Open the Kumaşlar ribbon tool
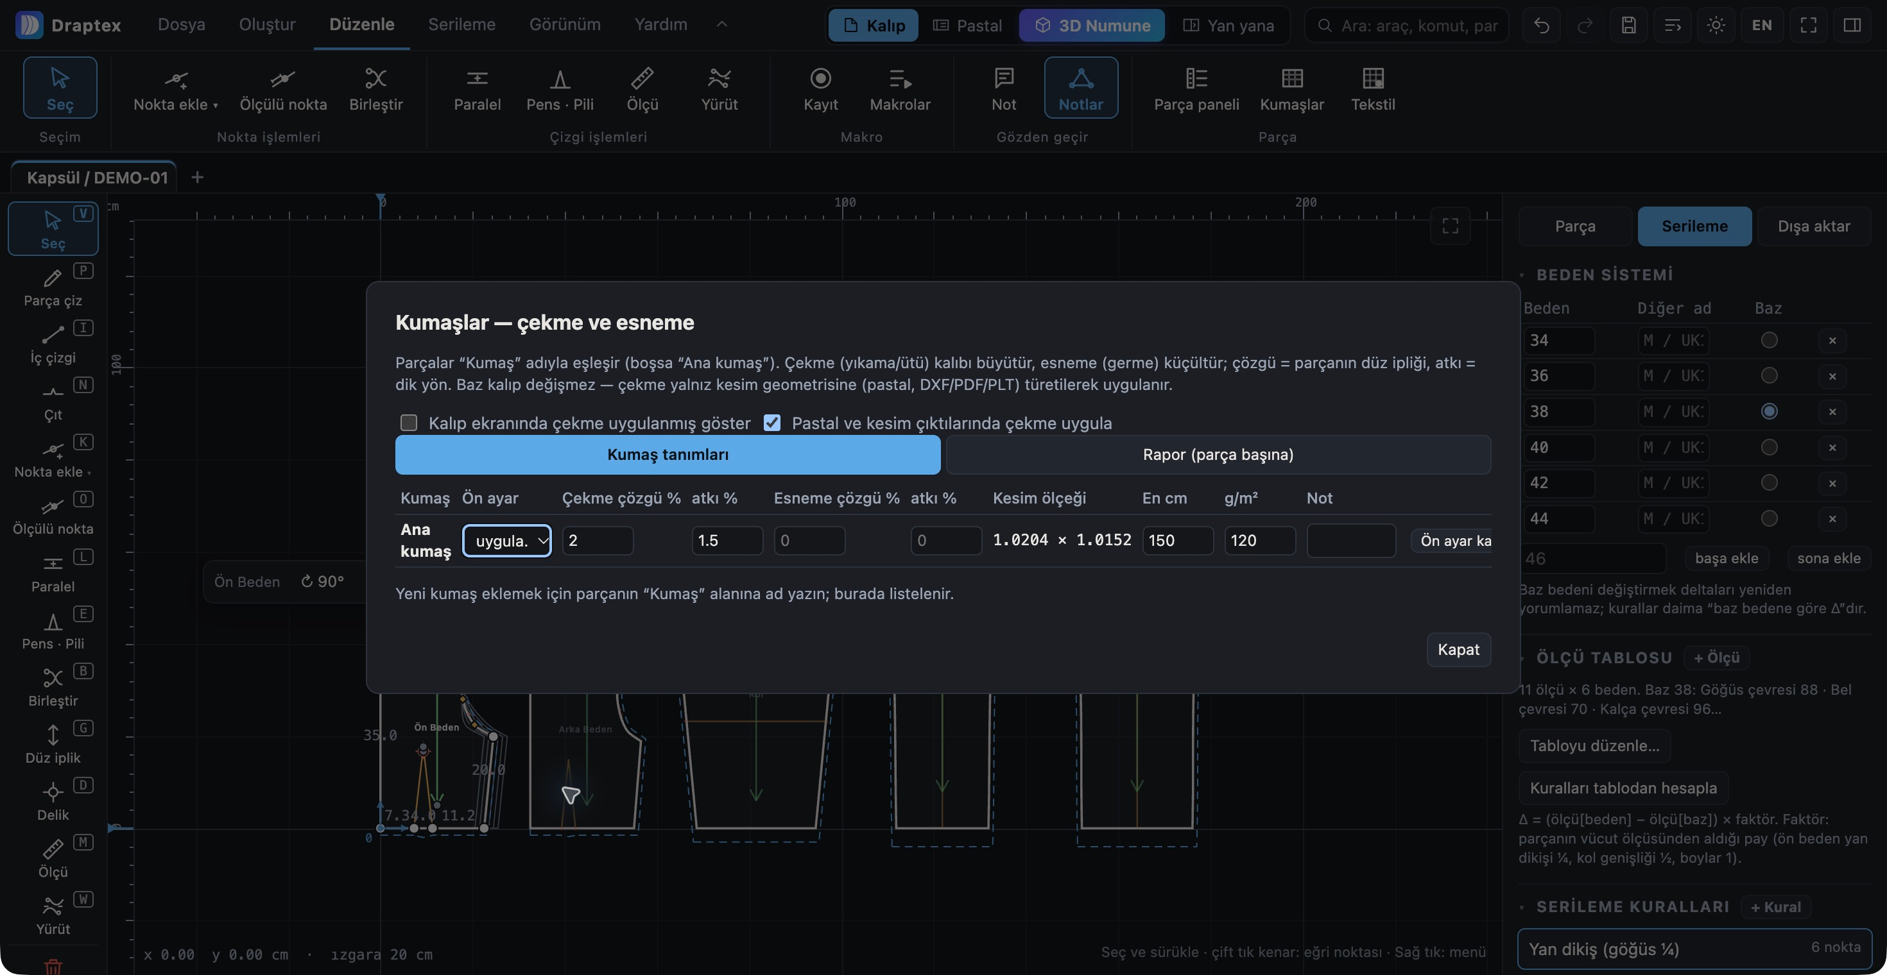 [1291, 88]
